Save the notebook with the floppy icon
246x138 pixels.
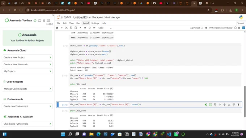[x=57, y=28]
